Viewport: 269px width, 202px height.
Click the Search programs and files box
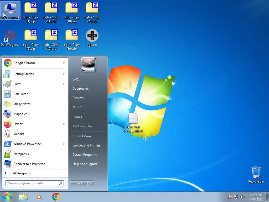pos(35,183)
